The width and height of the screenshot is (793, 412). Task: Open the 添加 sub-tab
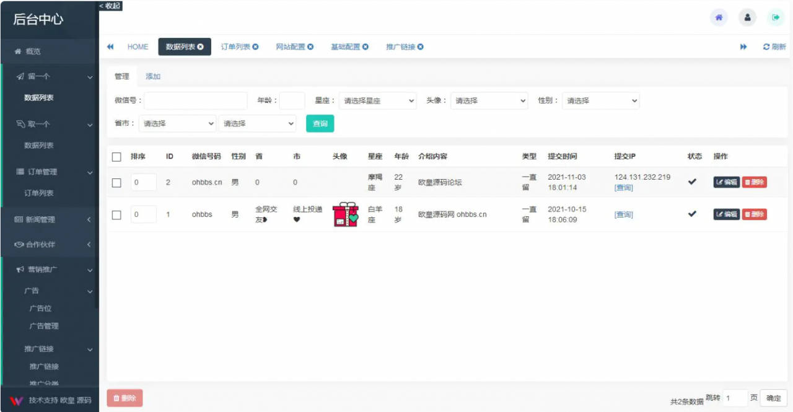[x=153, y=76]
